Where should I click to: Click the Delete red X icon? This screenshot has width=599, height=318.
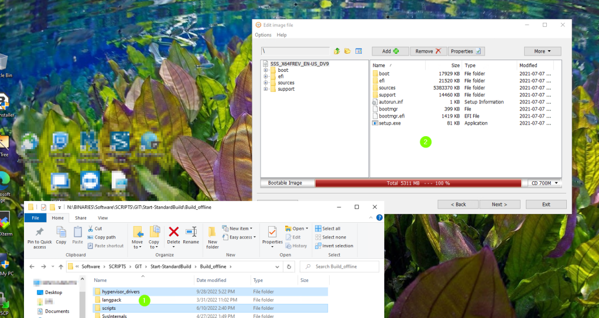pos(173,232)
